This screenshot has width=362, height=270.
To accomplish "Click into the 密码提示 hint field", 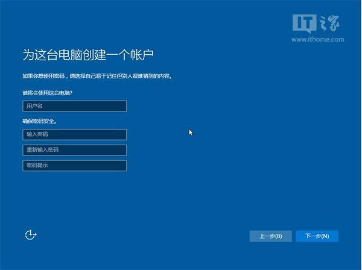I will tap(75, 165).
